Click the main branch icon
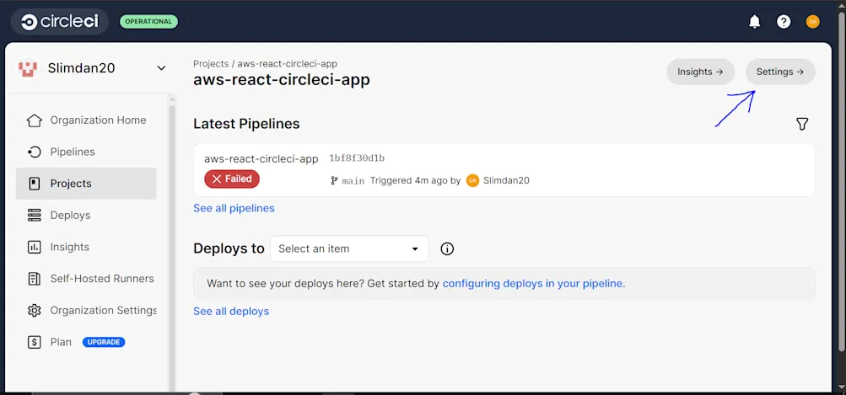The image size is (846, 395). [x=335, y=181]
